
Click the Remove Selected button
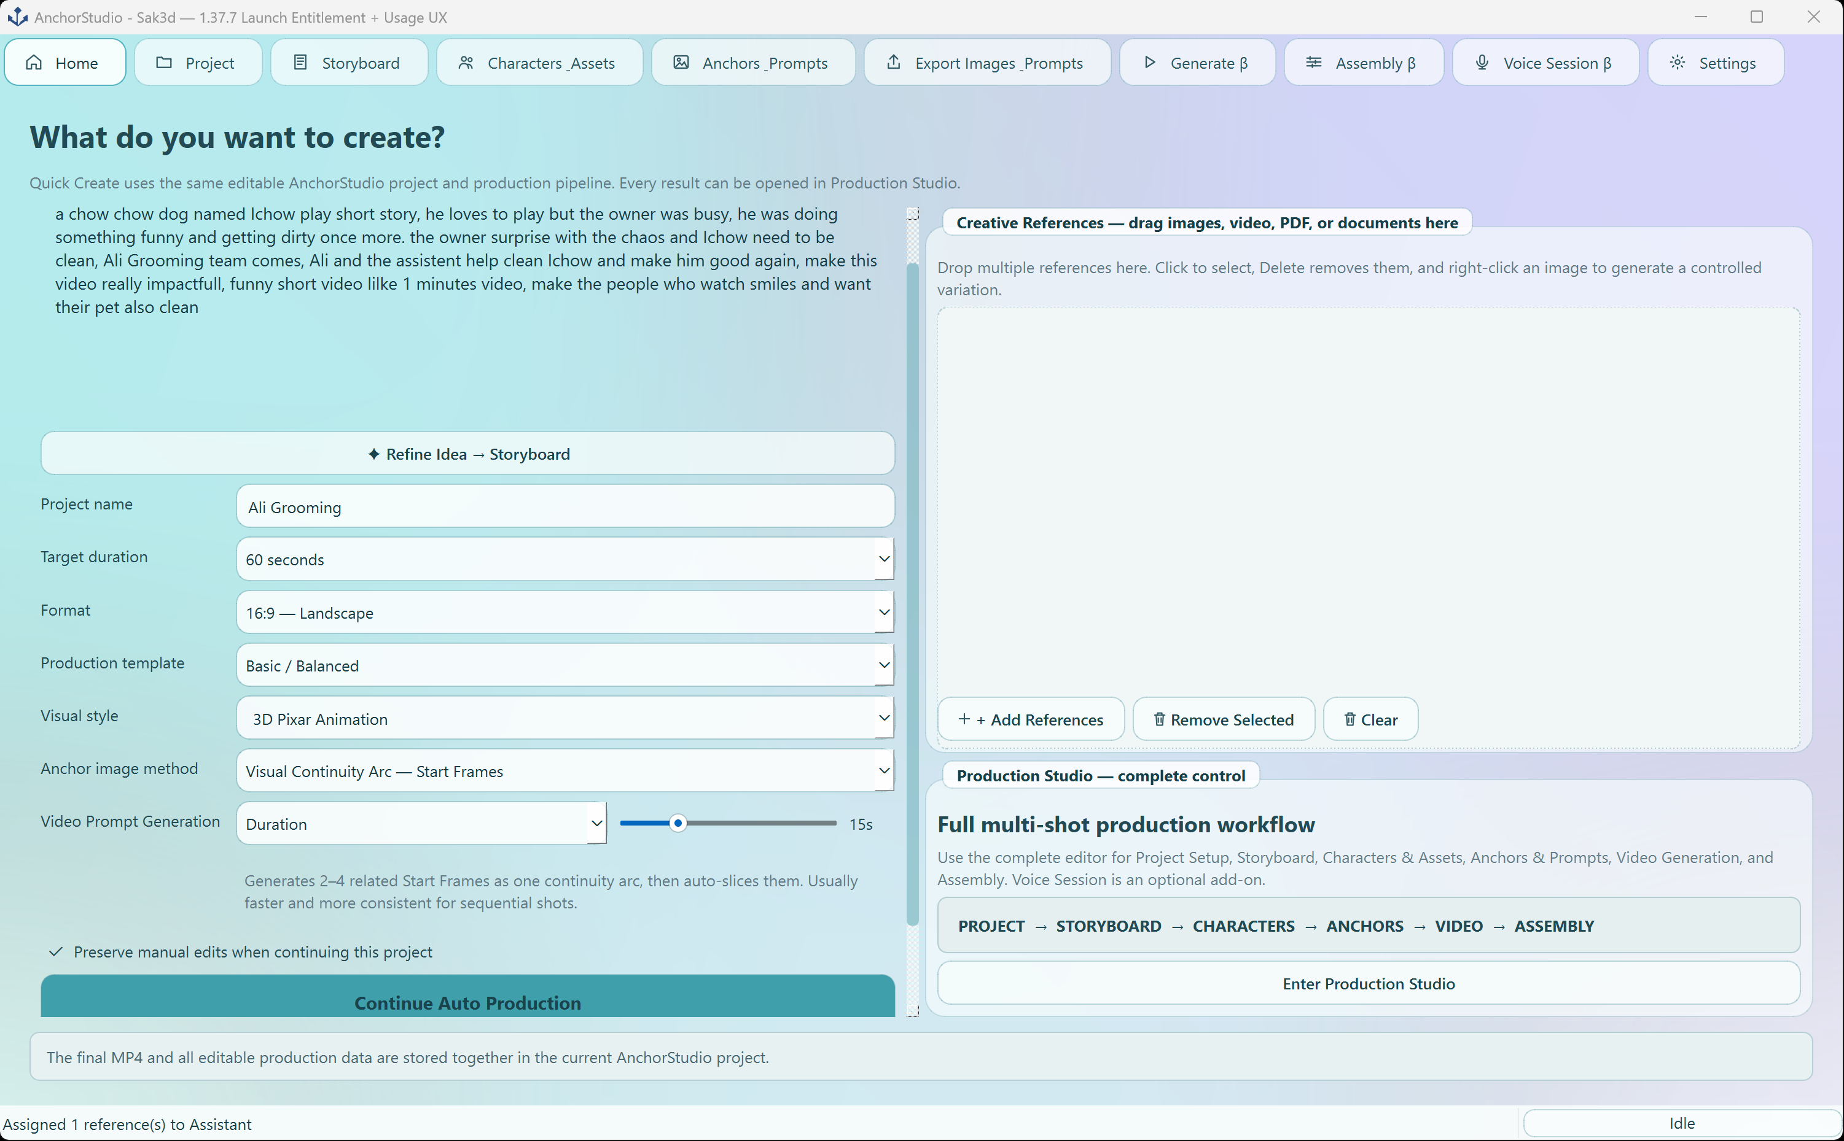pos(1223,719)
